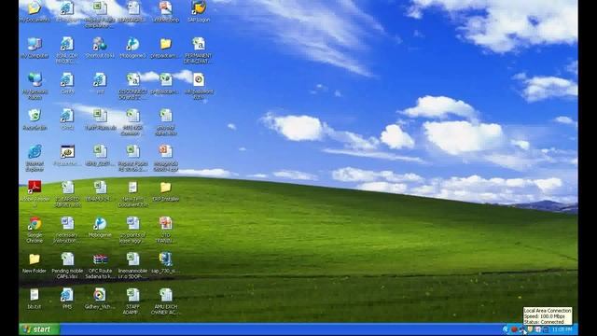Open the bb.txt text file
The image size is (597, 336).
(35, 295)
